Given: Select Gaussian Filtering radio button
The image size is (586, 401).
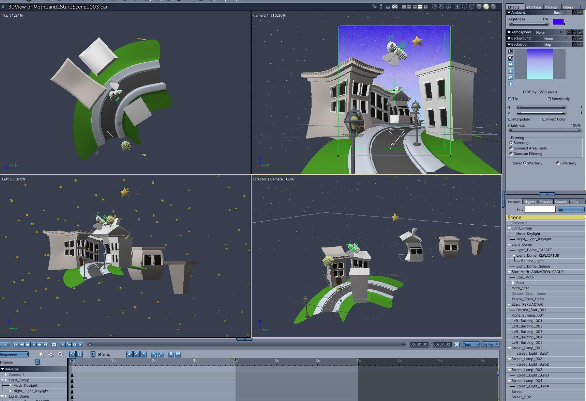Looking at the screenshot, I should click(x=511, y=154).
